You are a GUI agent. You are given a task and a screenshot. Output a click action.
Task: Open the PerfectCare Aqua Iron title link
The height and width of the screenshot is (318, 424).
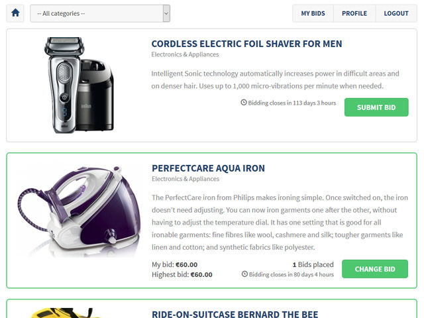click(208, 168)
